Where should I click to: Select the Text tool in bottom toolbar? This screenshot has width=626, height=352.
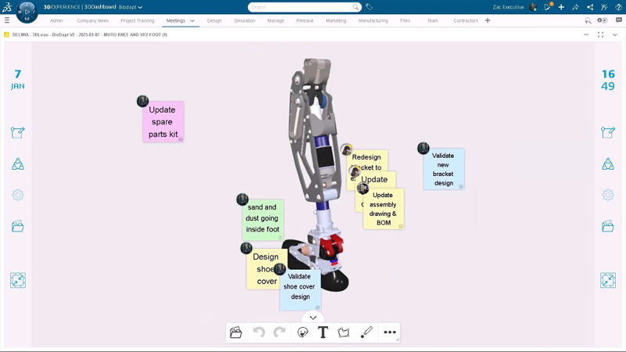pos(323,332)
